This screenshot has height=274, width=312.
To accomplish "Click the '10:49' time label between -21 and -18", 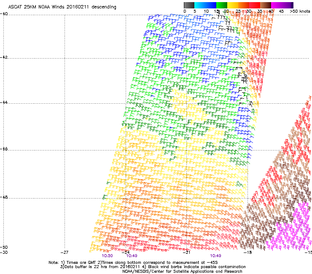I will (x=216, y=256).
